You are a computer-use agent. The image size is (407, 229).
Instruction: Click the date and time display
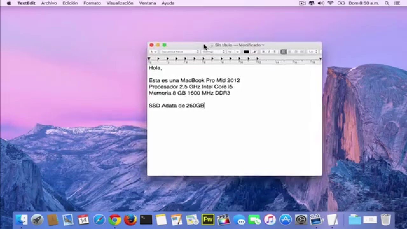tap(364, 3)
